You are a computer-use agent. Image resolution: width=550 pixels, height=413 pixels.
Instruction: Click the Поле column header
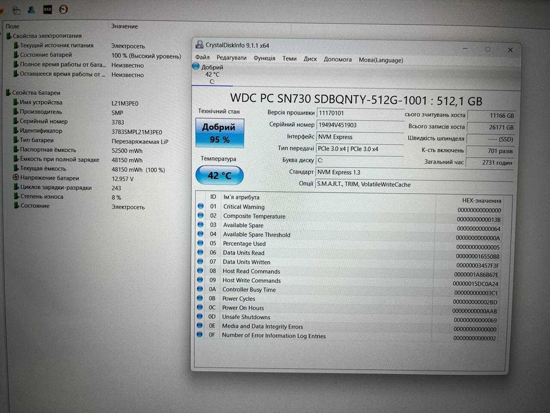(x=12, y=27)
